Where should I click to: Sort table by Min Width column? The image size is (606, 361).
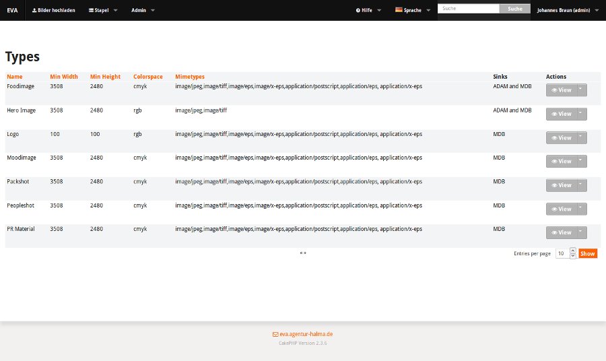(x=64, y=77)
